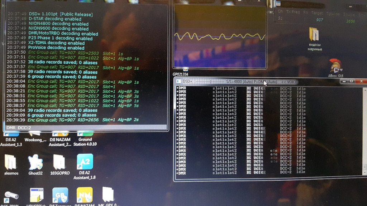Click the Ch column header
This screenshot has height=206, width=367.
pyautogui.click(x=280, y=11)
